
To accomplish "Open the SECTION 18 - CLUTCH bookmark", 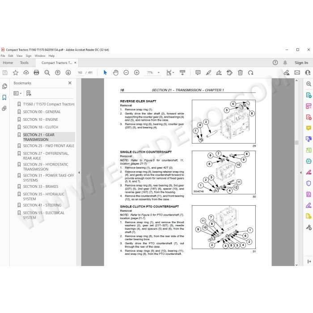I will tap(41, 127).
